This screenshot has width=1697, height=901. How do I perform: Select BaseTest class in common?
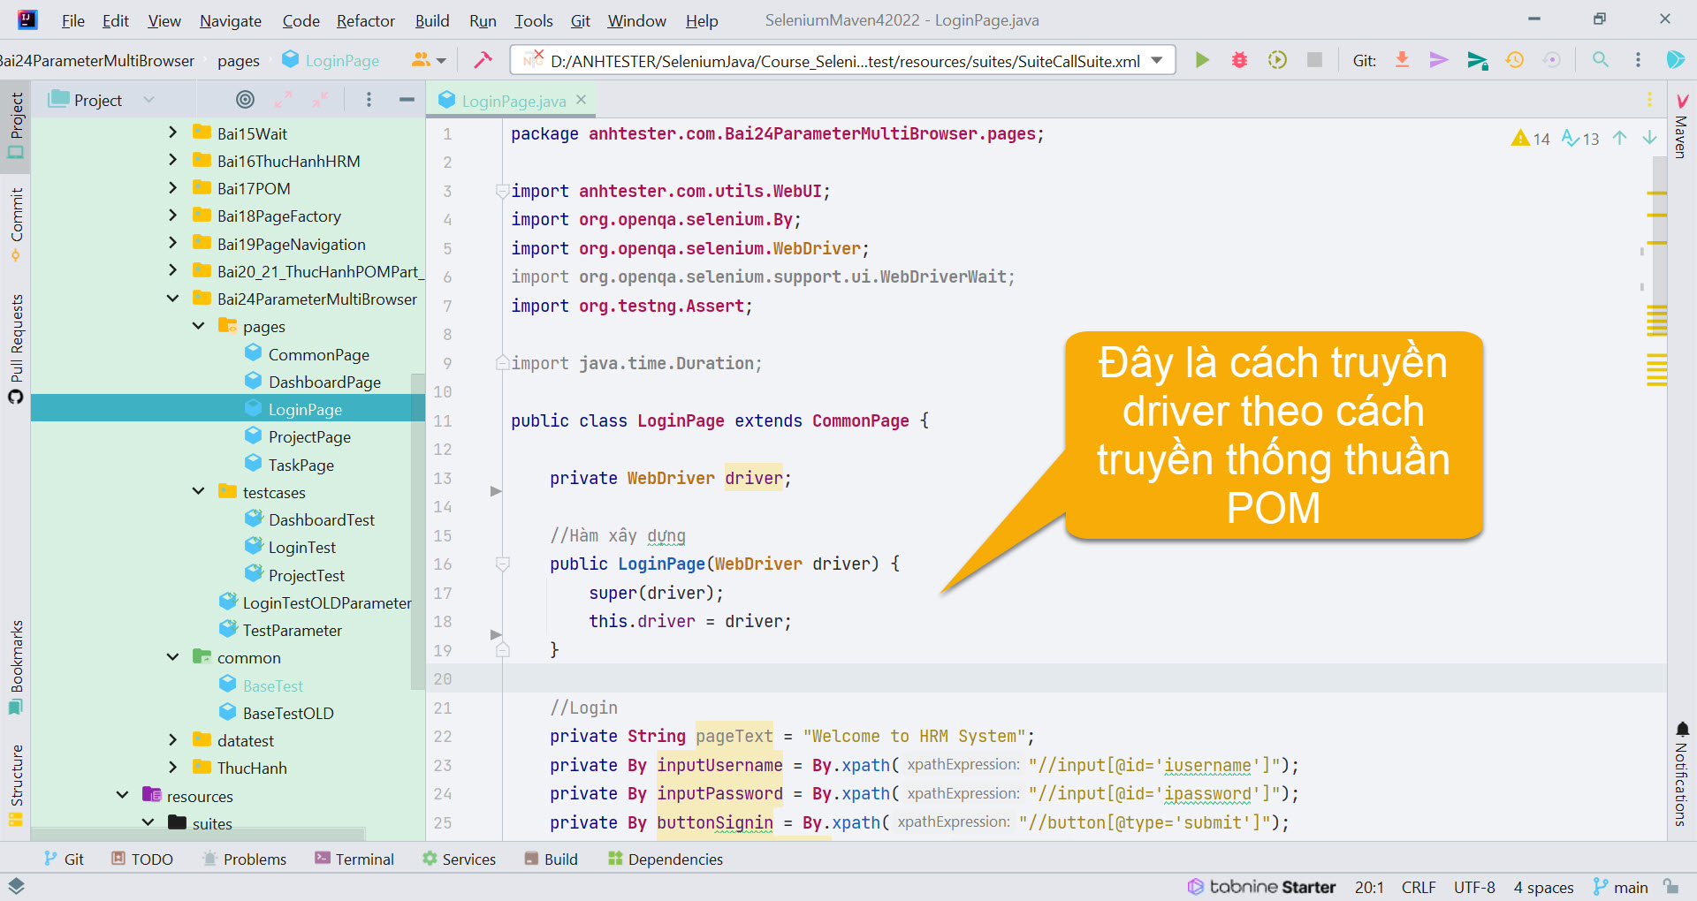(272, 685)
